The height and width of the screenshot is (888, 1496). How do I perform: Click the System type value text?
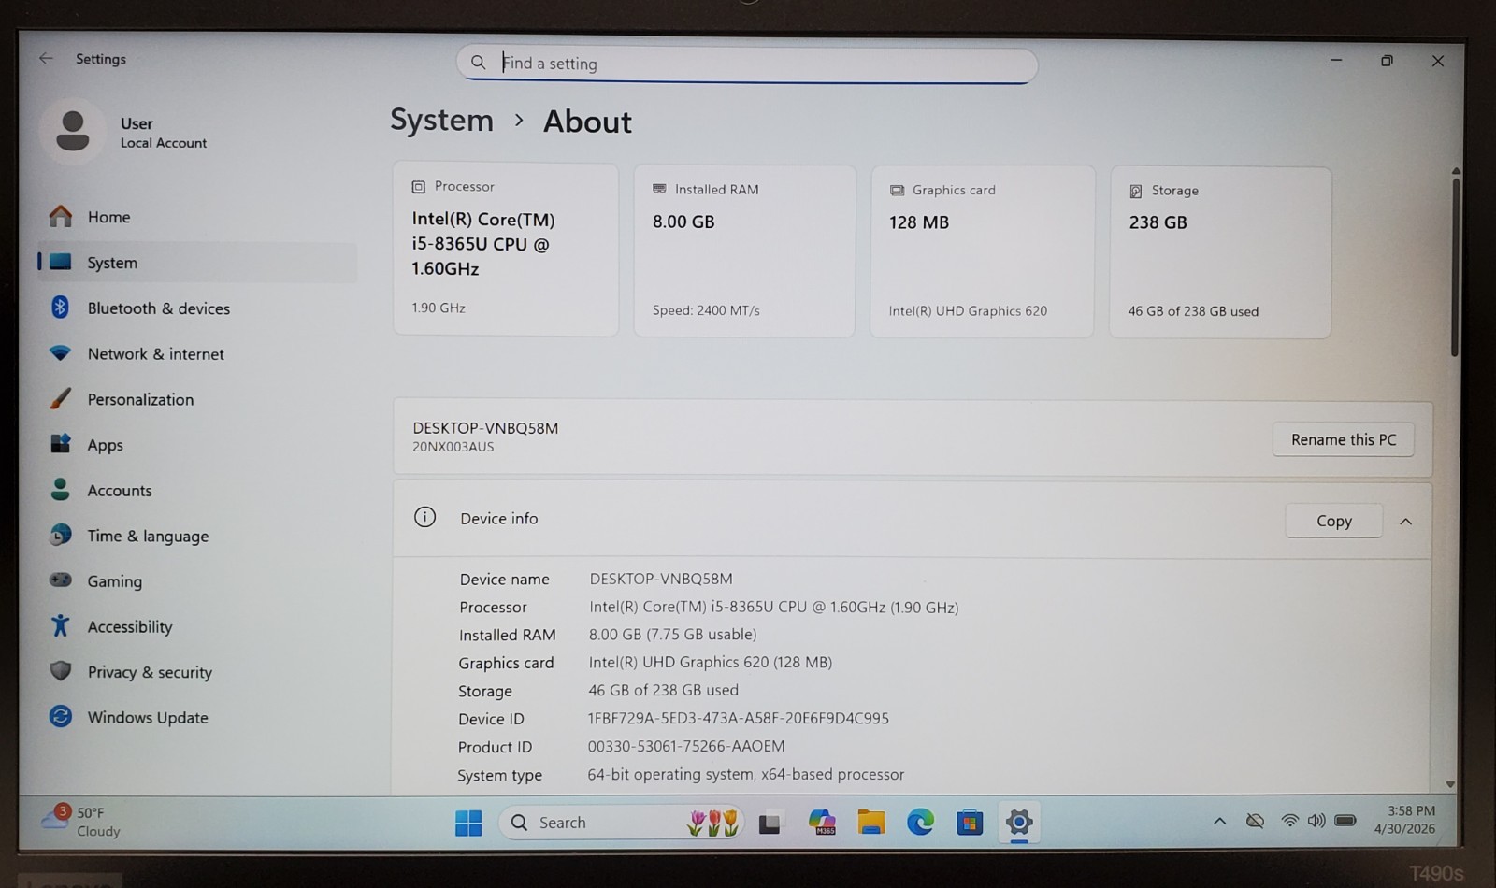(746, 774)
